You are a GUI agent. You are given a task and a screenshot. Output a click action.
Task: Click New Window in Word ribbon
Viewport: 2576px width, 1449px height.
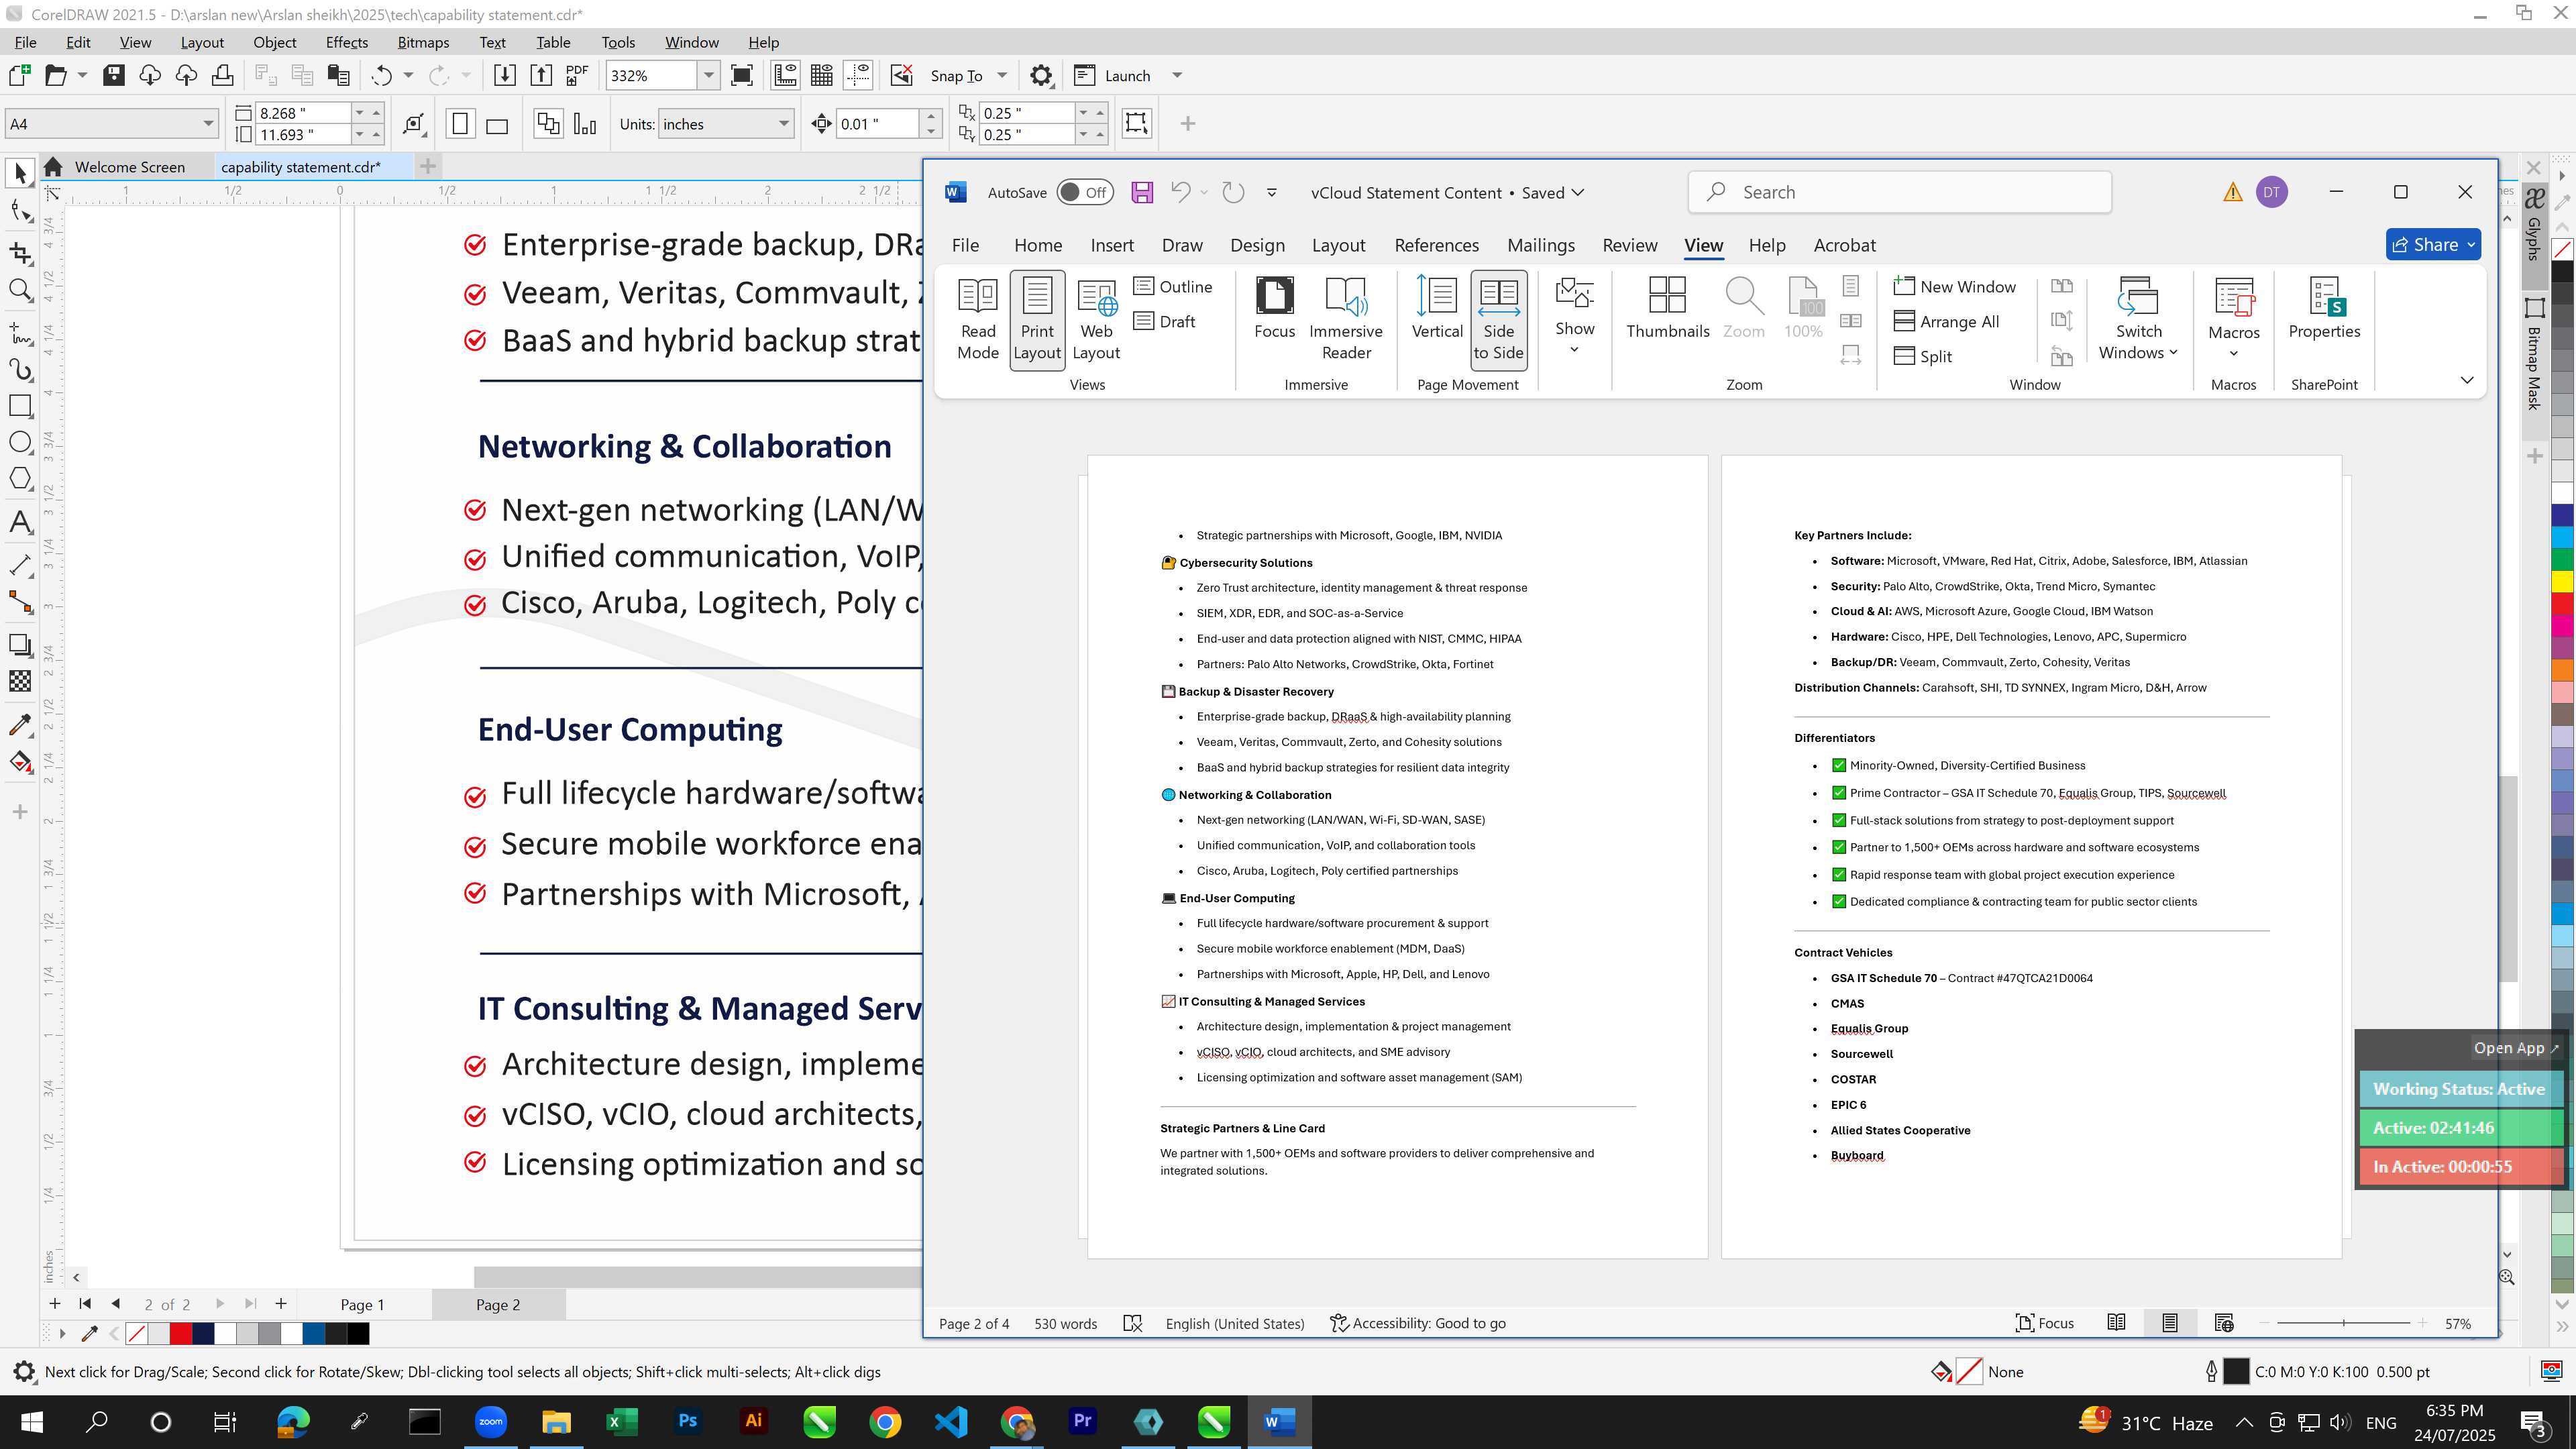point(1955,287)
